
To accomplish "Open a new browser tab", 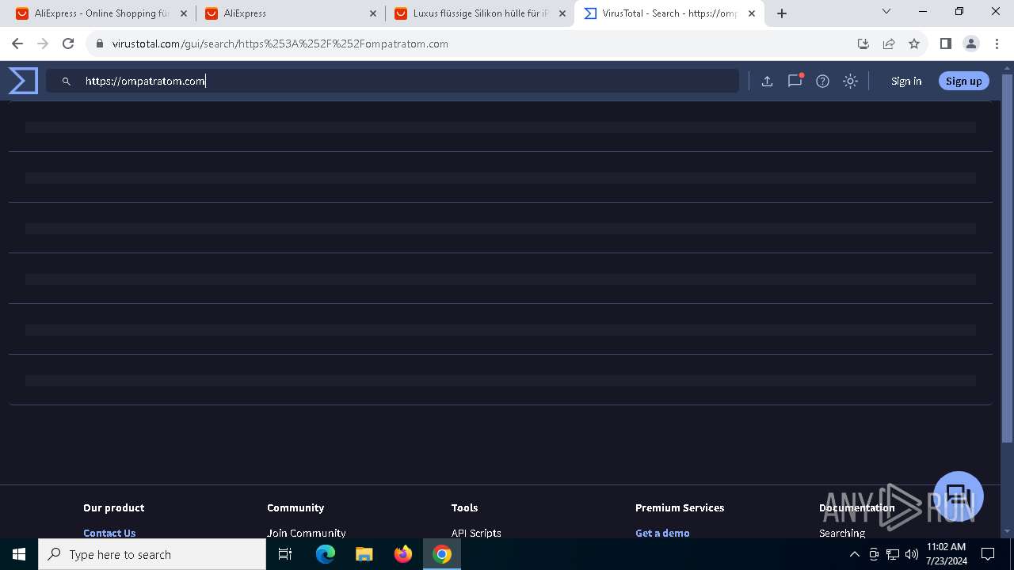I will click(782, 13).
